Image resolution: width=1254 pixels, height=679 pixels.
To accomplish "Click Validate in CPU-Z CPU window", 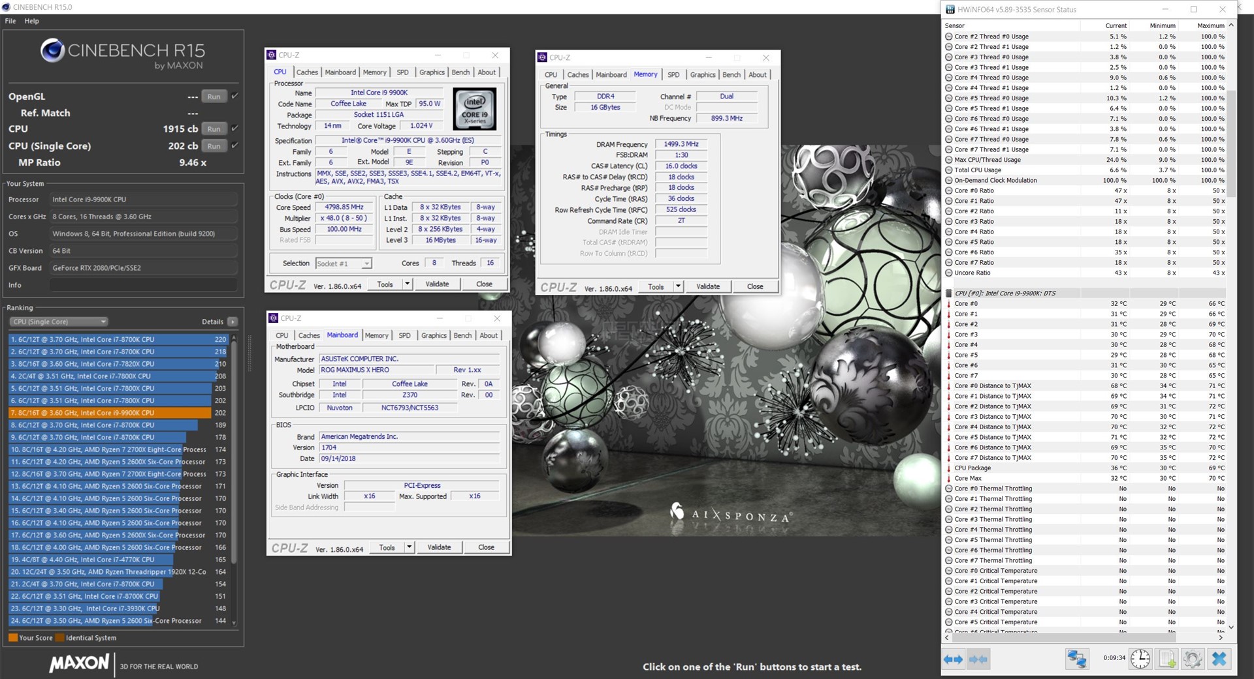I will pyautogui.click(x=437, y=284).
